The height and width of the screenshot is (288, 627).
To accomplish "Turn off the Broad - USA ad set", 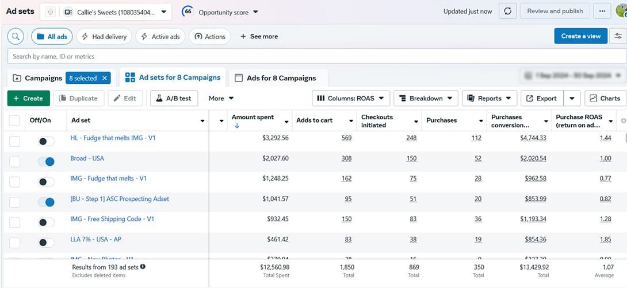I will 46,162.
